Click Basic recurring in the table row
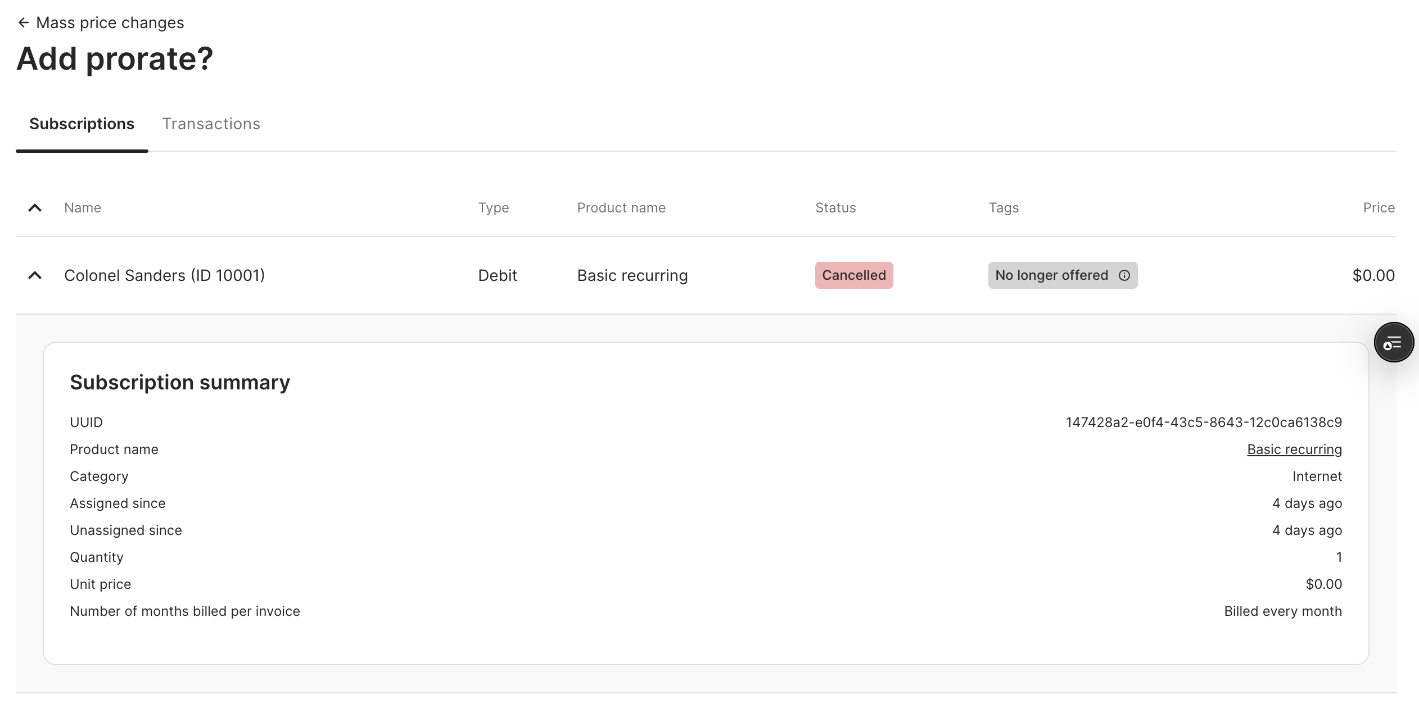The height and width of the screenshot is (708, 1419). [x=632, y=275]
